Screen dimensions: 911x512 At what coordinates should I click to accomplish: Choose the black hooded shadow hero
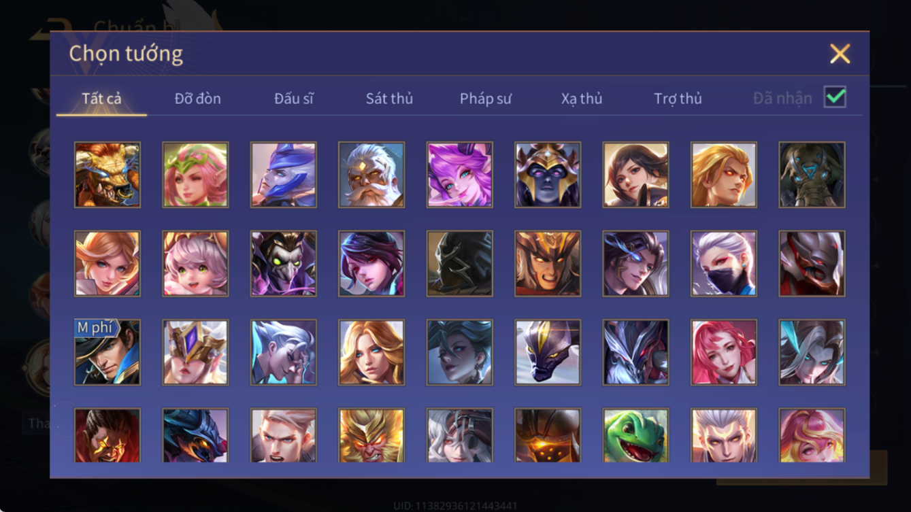[x=459, y=264]
